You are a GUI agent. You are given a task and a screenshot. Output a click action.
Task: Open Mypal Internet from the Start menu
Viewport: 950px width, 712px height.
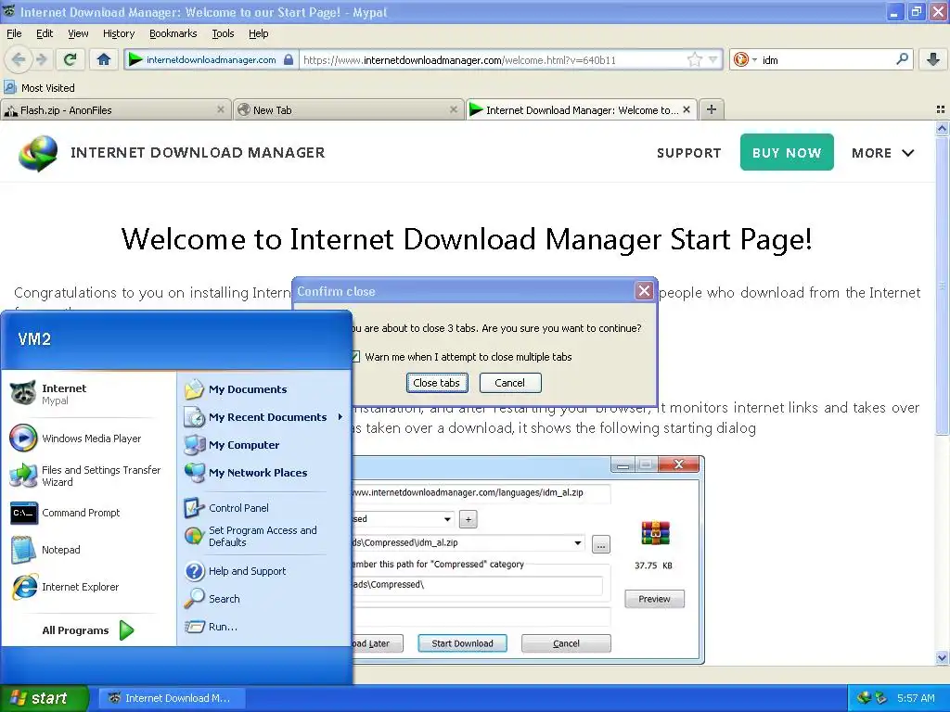(x=88, y=394)
